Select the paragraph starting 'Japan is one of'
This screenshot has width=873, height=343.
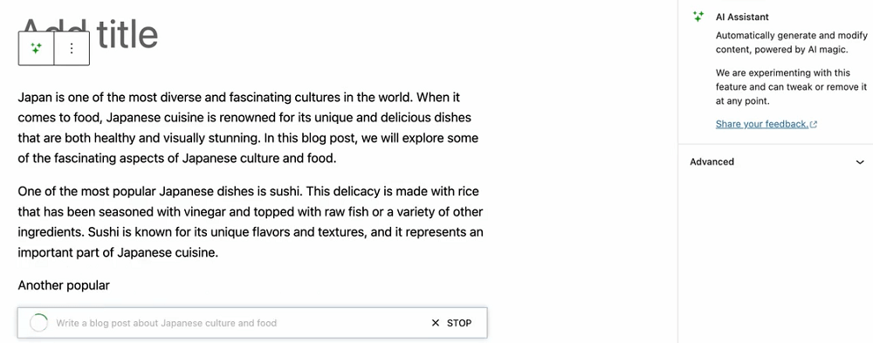point(248,128)
